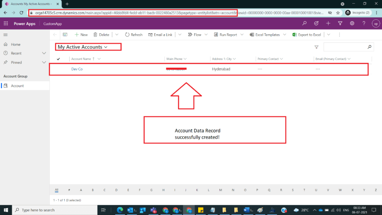This screenshot has width=382, height=215.
Task: Open the more commands vertical ellipsis
Action: [x=339, y=35]
